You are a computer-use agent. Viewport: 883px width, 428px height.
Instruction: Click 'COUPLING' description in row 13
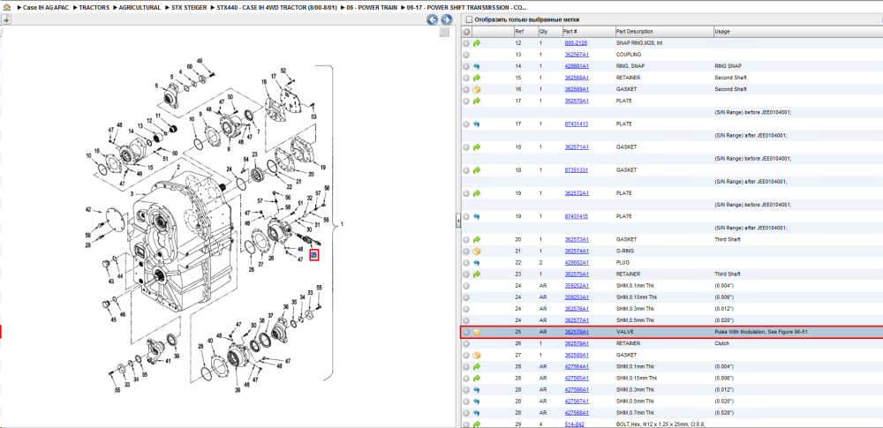click(x=629, y=55)
